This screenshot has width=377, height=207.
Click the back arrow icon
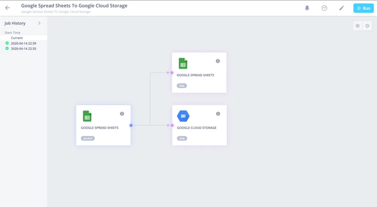click(8, 8)
